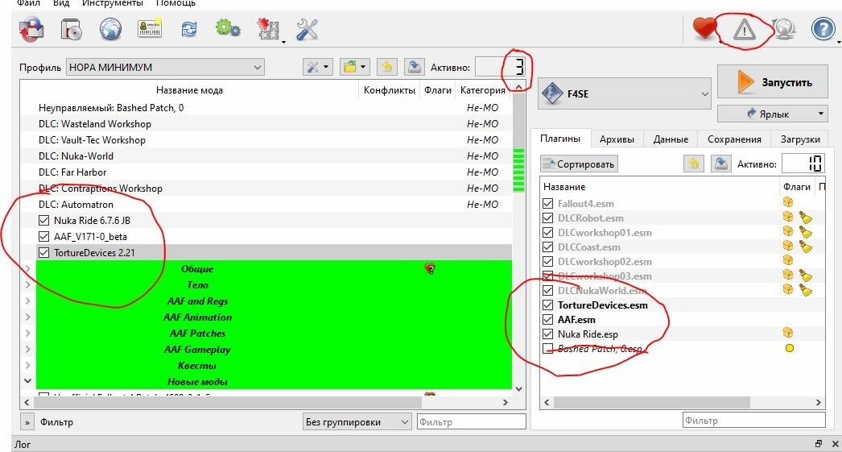Click broom icon on DLCNukaWorld.esm row

coord(805,290)
